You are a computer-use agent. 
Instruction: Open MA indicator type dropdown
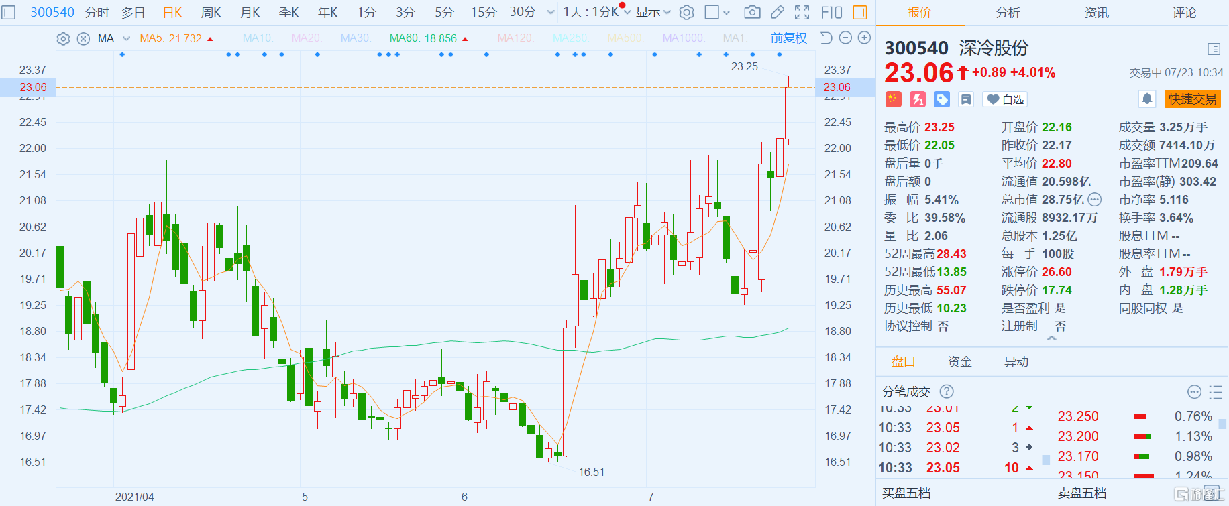pos(125,38)
